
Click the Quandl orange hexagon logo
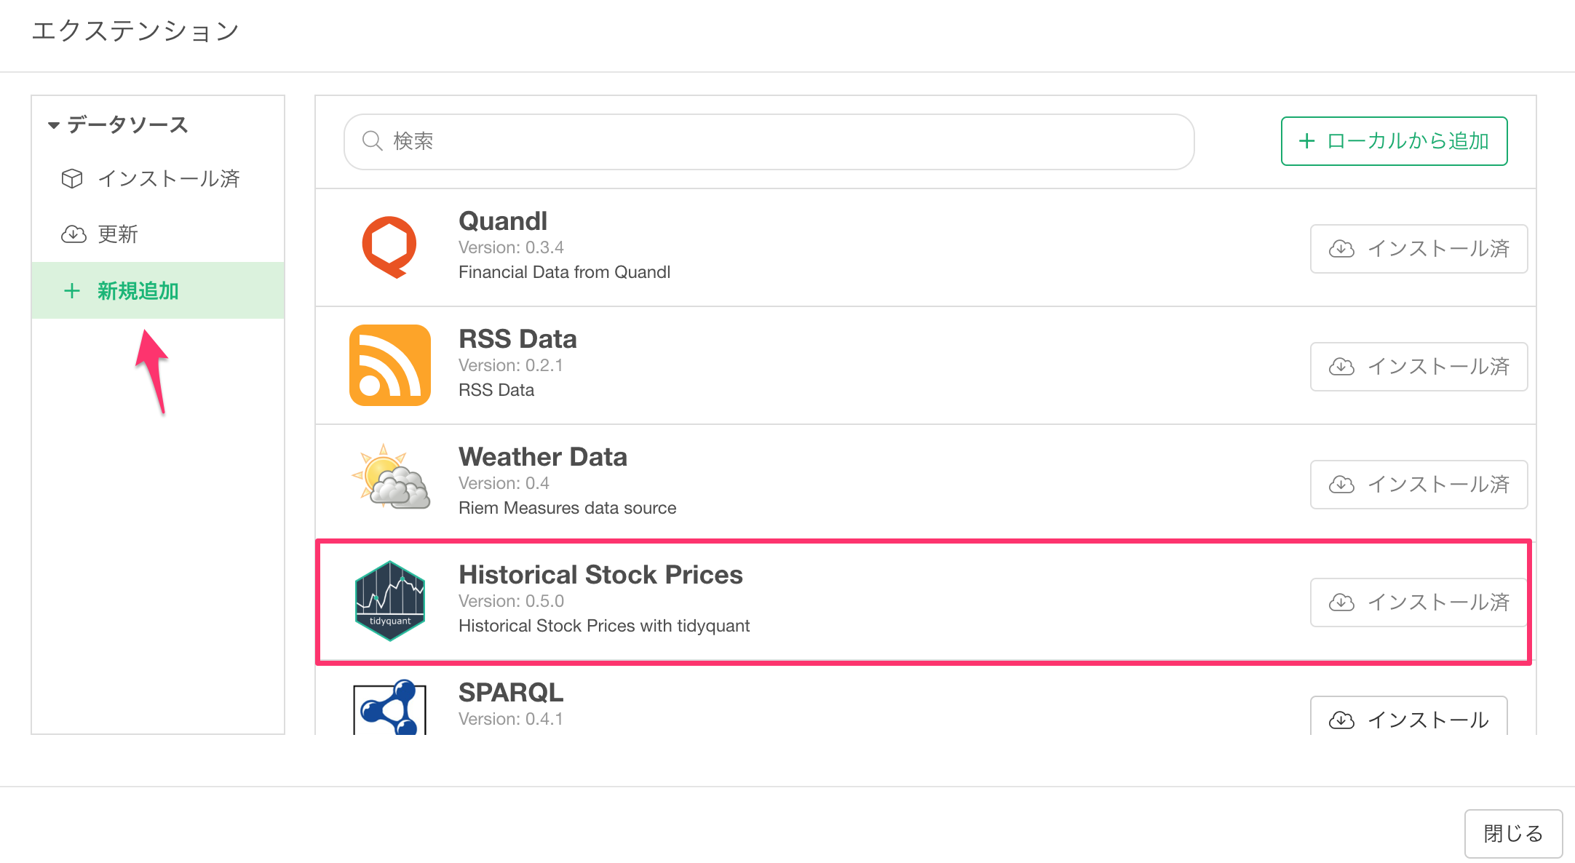point(389,247)
